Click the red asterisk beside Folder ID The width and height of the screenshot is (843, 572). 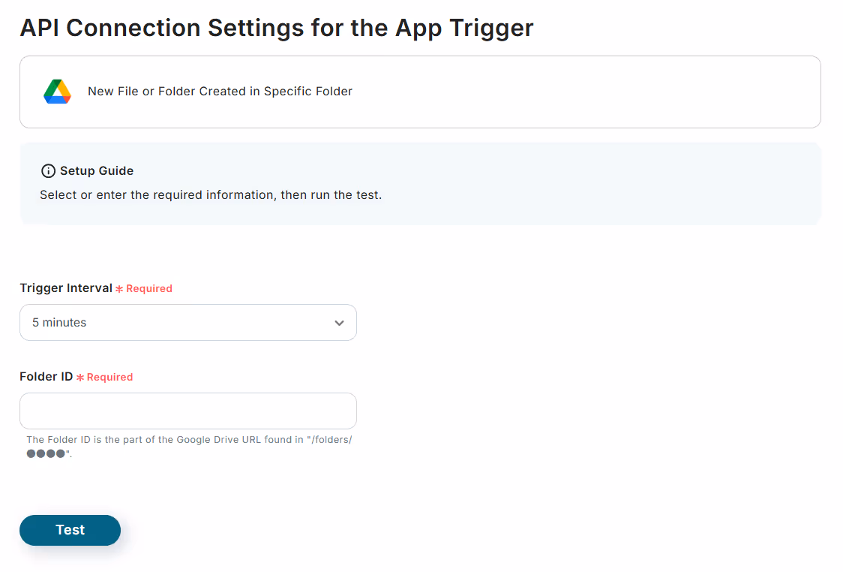80,378
